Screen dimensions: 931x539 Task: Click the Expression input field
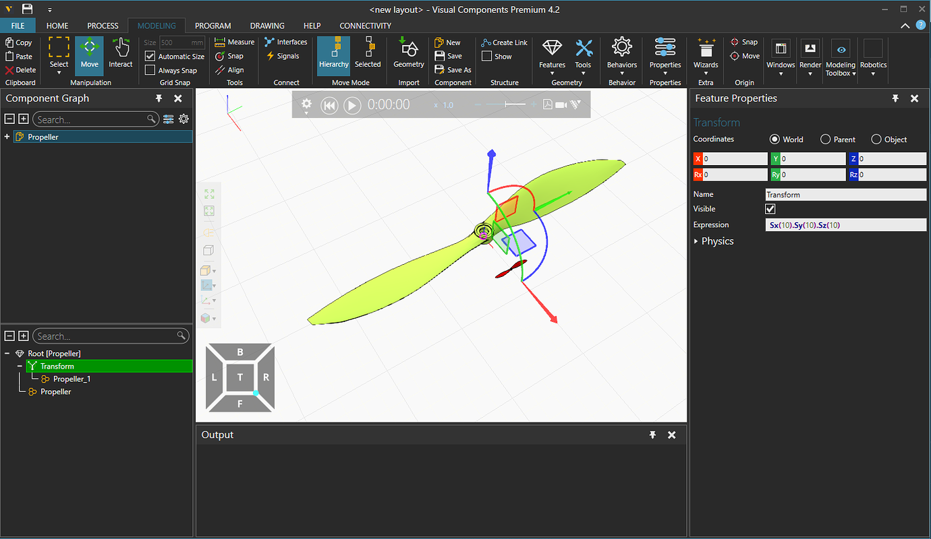pos(845,225)
